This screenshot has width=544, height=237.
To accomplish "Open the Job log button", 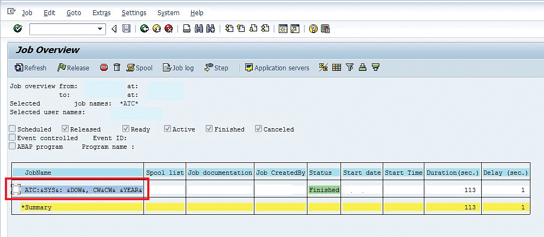I will [178, 68].
